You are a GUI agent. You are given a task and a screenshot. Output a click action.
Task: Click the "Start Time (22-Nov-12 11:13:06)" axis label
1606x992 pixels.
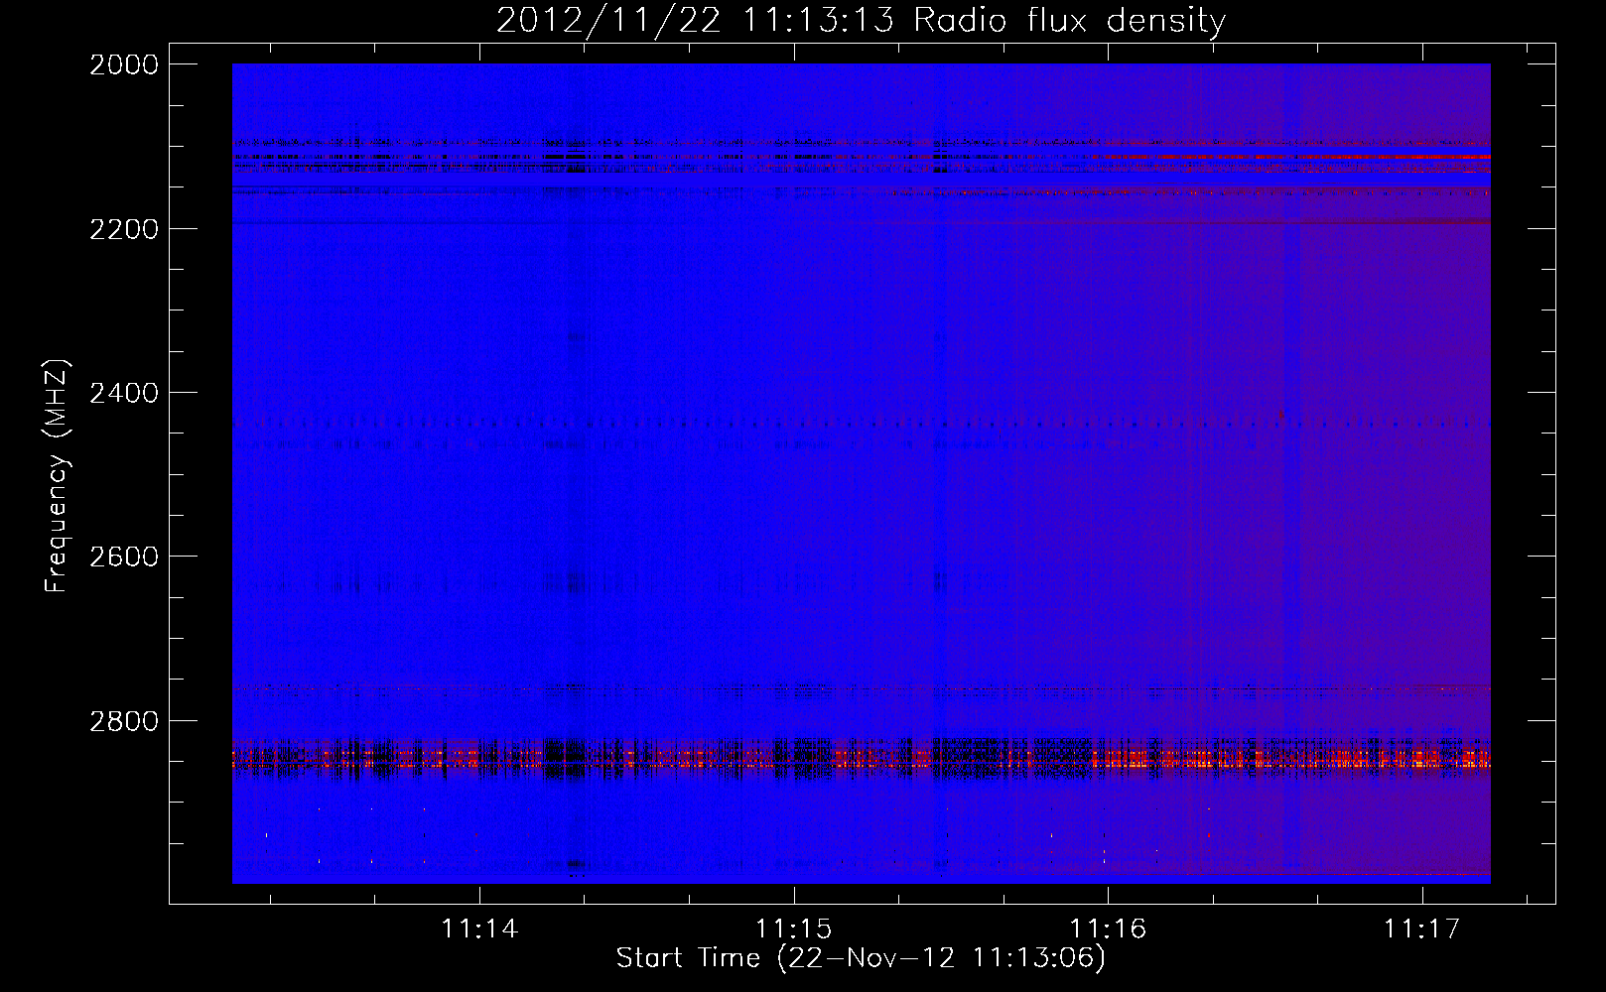coord(861,958)
